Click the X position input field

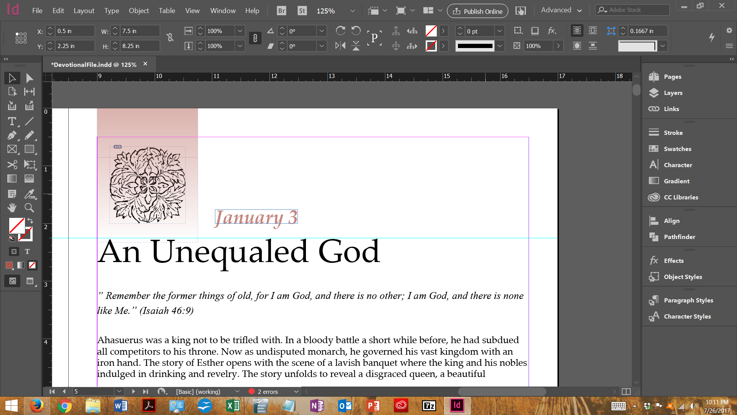(x=74, y=31)
